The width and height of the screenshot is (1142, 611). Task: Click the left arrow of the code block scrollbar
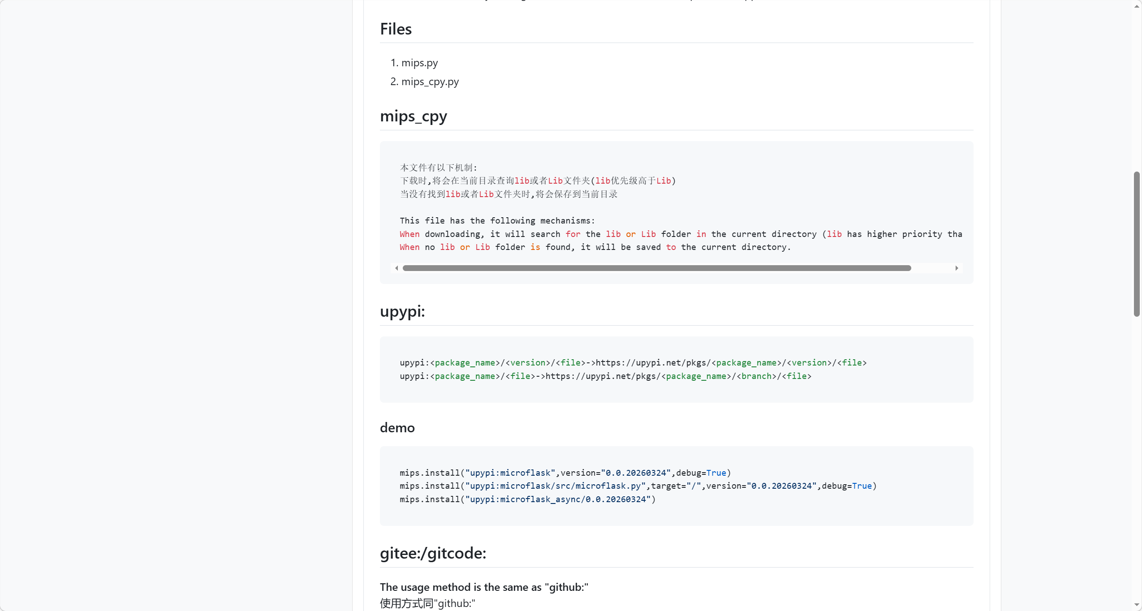pyautogui.click(x=396, y=268)
